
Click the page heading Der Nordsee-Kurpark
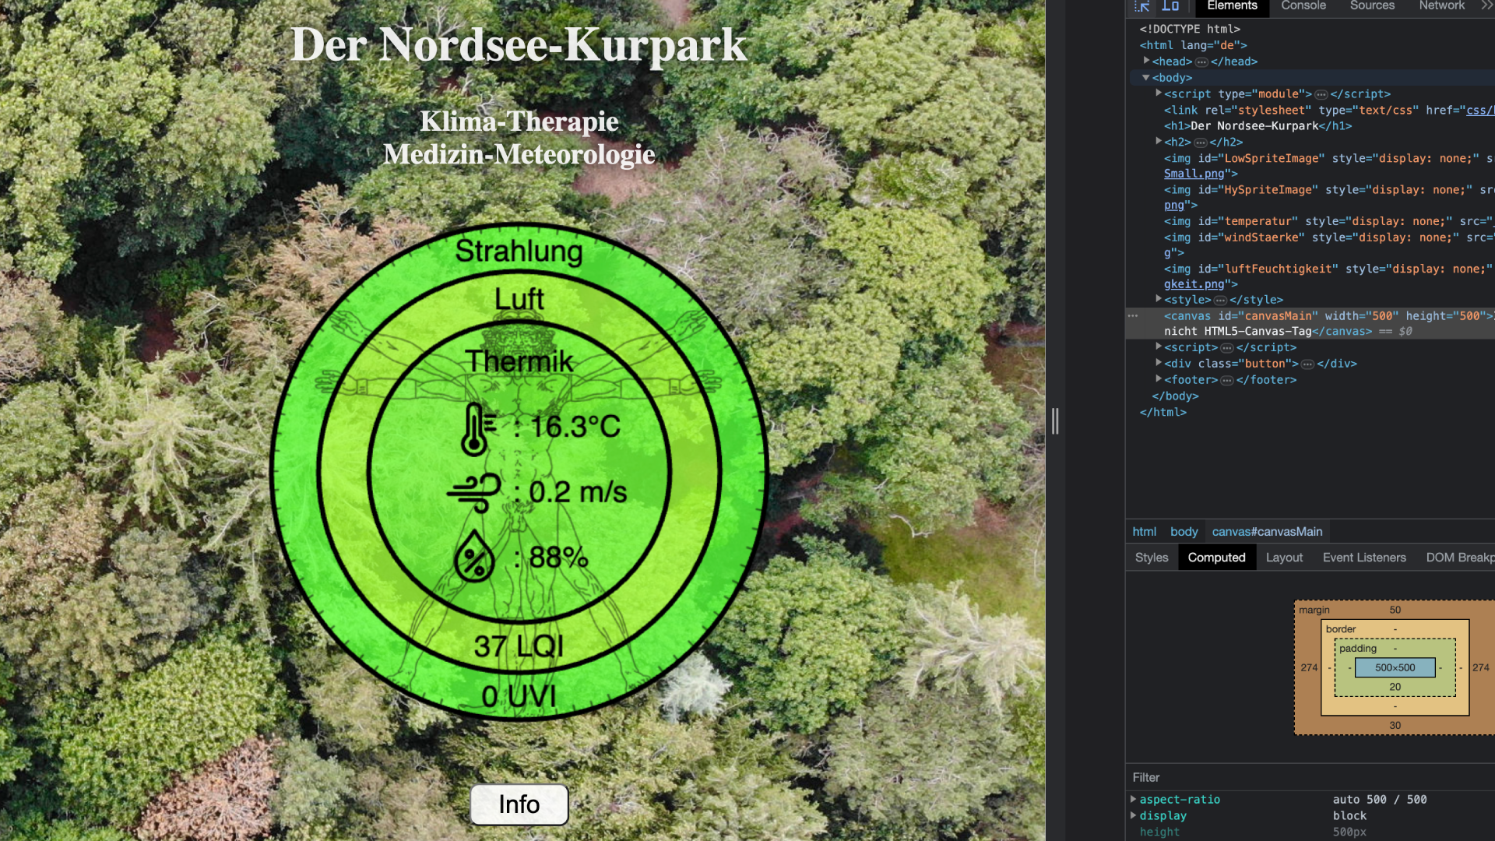[x=519, y=44]
